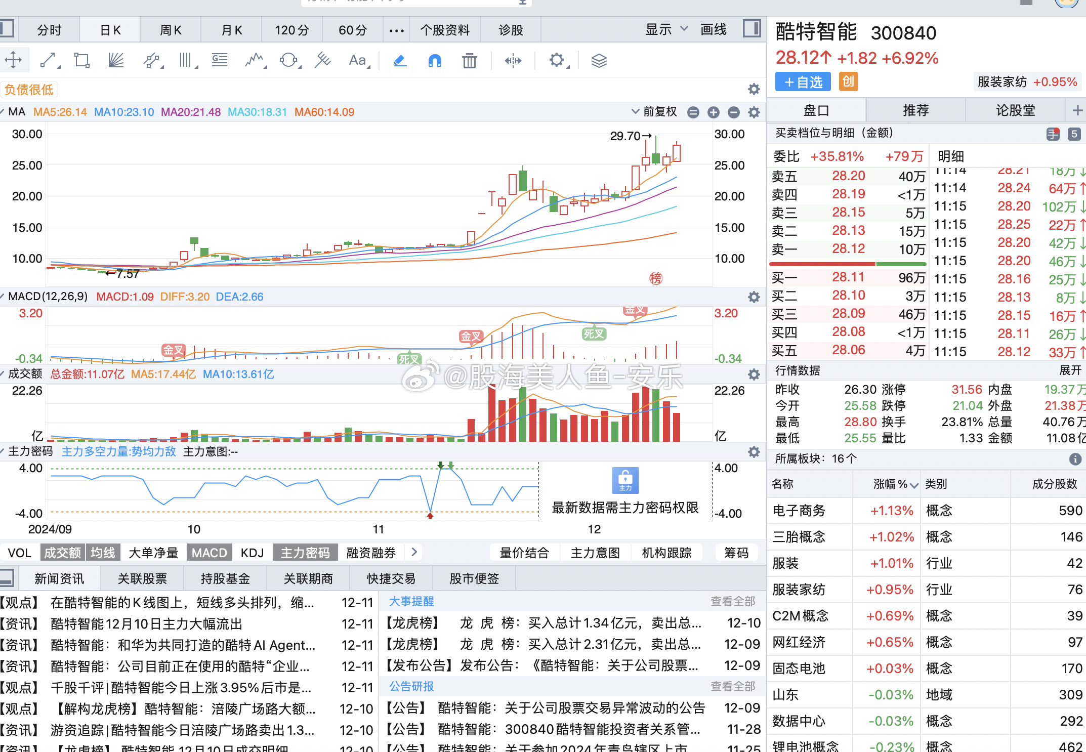Open the MACD panel settings gear

click(x=754, y=297)
